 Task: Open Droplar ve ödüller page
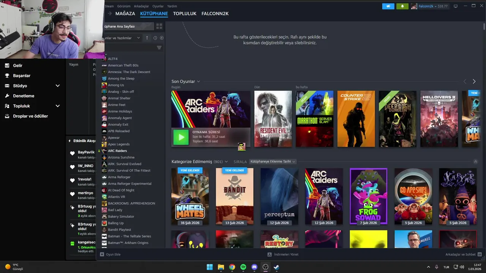click(30, 116)
